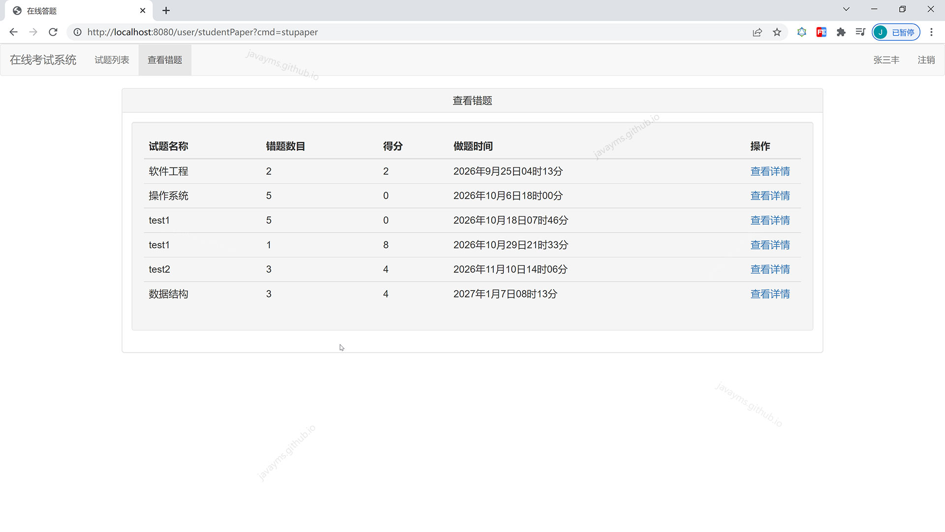Screen dimensions: 945x532
Task: Open 查看详情 for the 软件工程 exam
Action: [770, 171]
